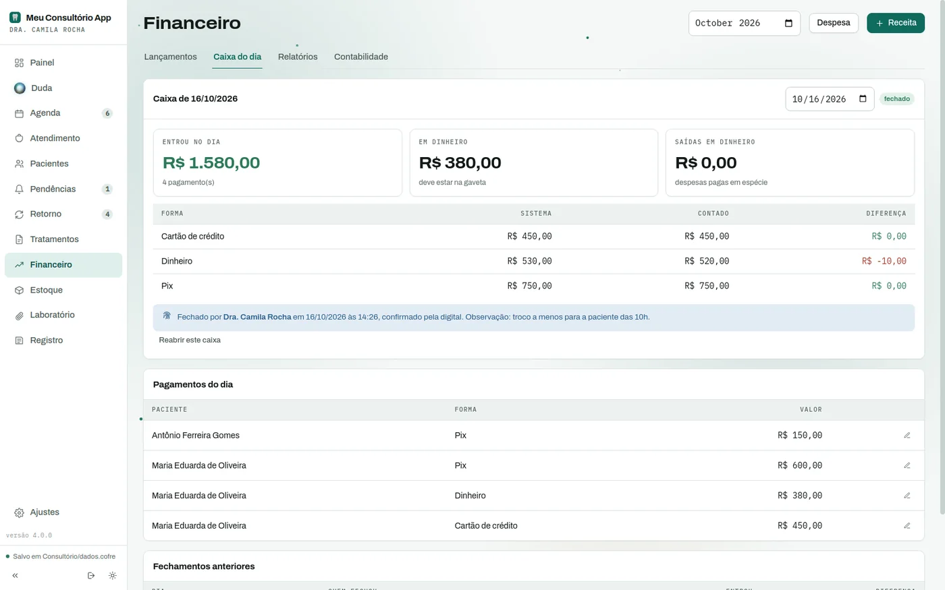The width and height of the screenshot is (945, 590).
Task: Toggle light/dark theme sun icon
Action: tap(113, 576)
